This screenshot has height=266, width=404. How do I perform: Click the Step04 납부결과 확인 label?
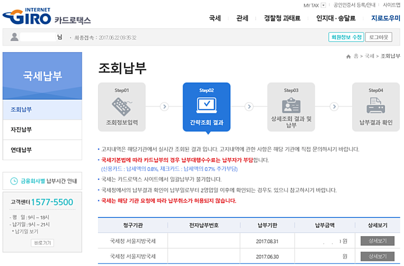376,123
